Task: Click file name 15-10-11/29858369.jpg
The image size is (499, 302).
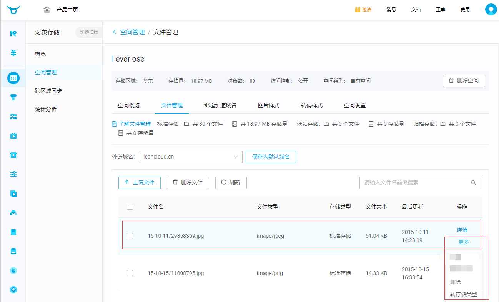Action: [176, 236]
